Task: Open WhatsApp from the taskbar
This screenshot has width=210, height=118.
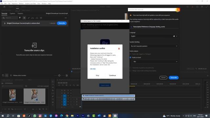Action: pyautogui.click(x=35, y=116)
